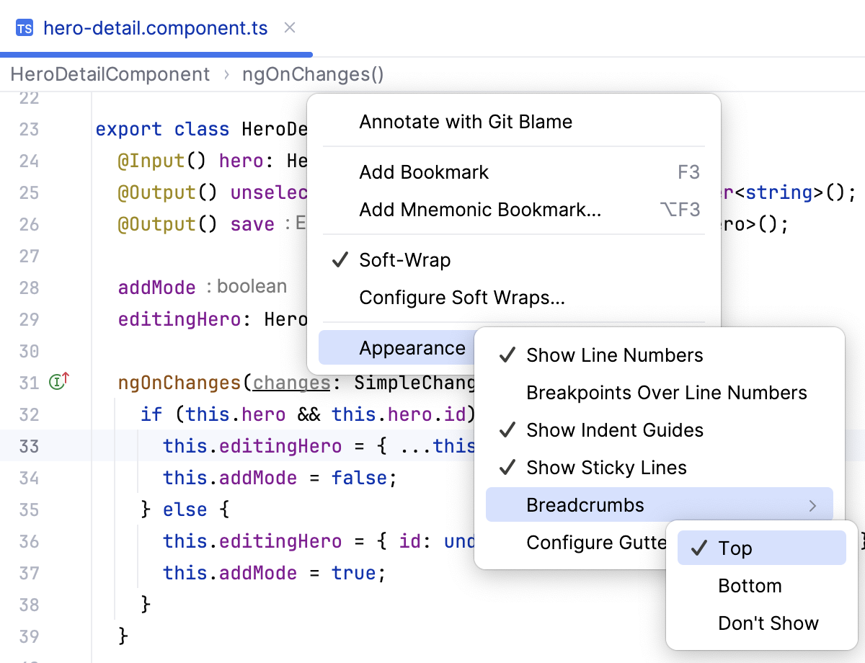Click the ngOnChanges() breadcrumb
This screenshot has width=865, height=663.
point(313,74)
